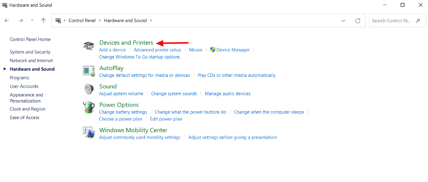
Task: Click the Sound speaker icon
Action: coord(89,89)
